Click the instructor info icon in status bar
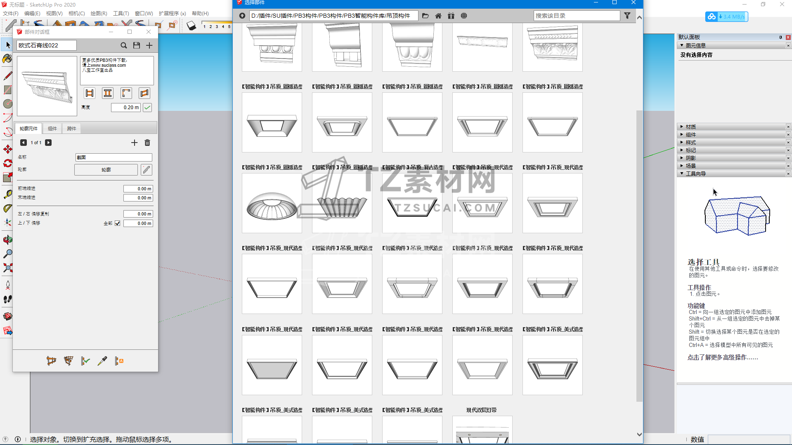The height and width of the screenshot is (445, 792). [18, 439]
